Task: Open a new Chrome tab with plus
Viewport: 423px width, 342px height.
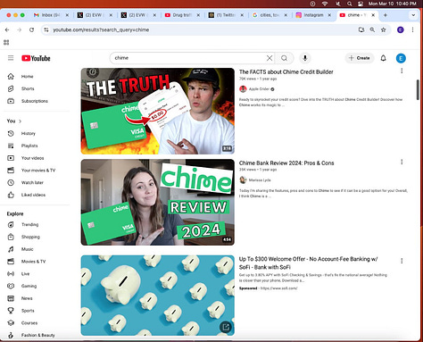Action: (386, 15)
